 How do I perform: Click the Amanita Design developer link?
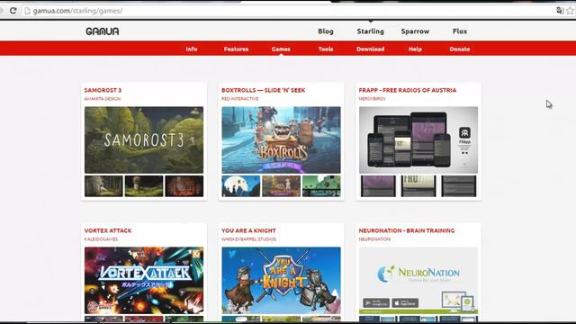coord(102,99)
